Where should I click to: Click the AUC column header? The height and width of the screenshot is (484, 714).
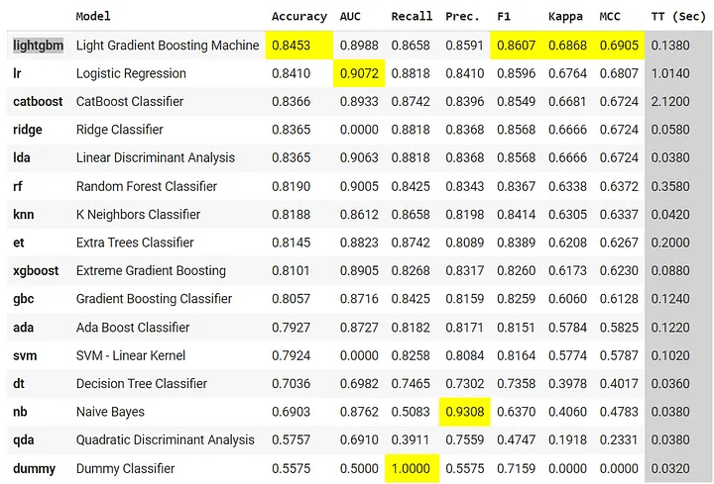350,17
